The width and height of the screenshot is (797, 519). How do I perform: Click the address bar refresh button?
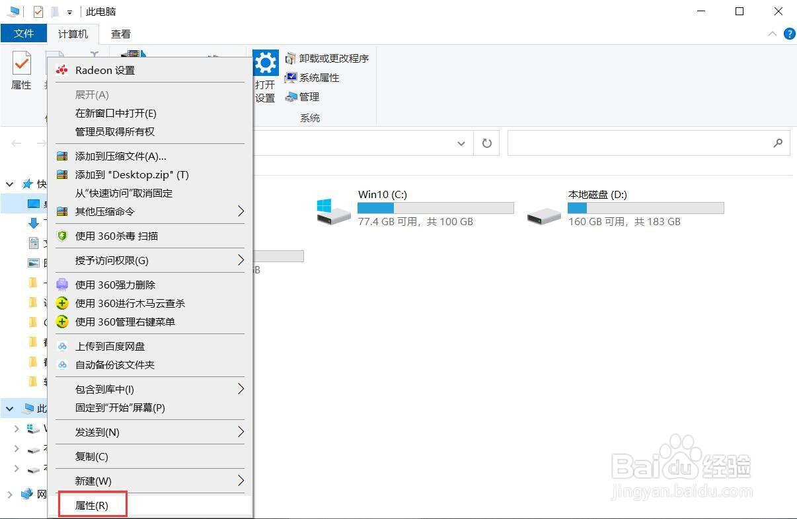(486, 143)
